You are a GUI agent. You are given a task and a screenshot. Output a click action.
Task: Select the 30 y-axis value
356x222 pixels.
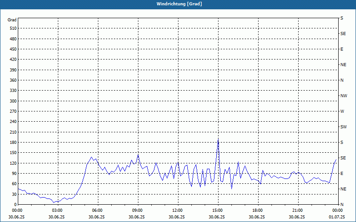point(14,194)
